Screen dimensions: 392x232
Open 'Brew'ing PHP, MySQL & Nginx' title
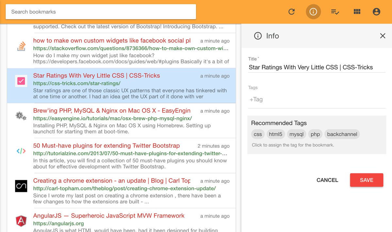[112, 111]
